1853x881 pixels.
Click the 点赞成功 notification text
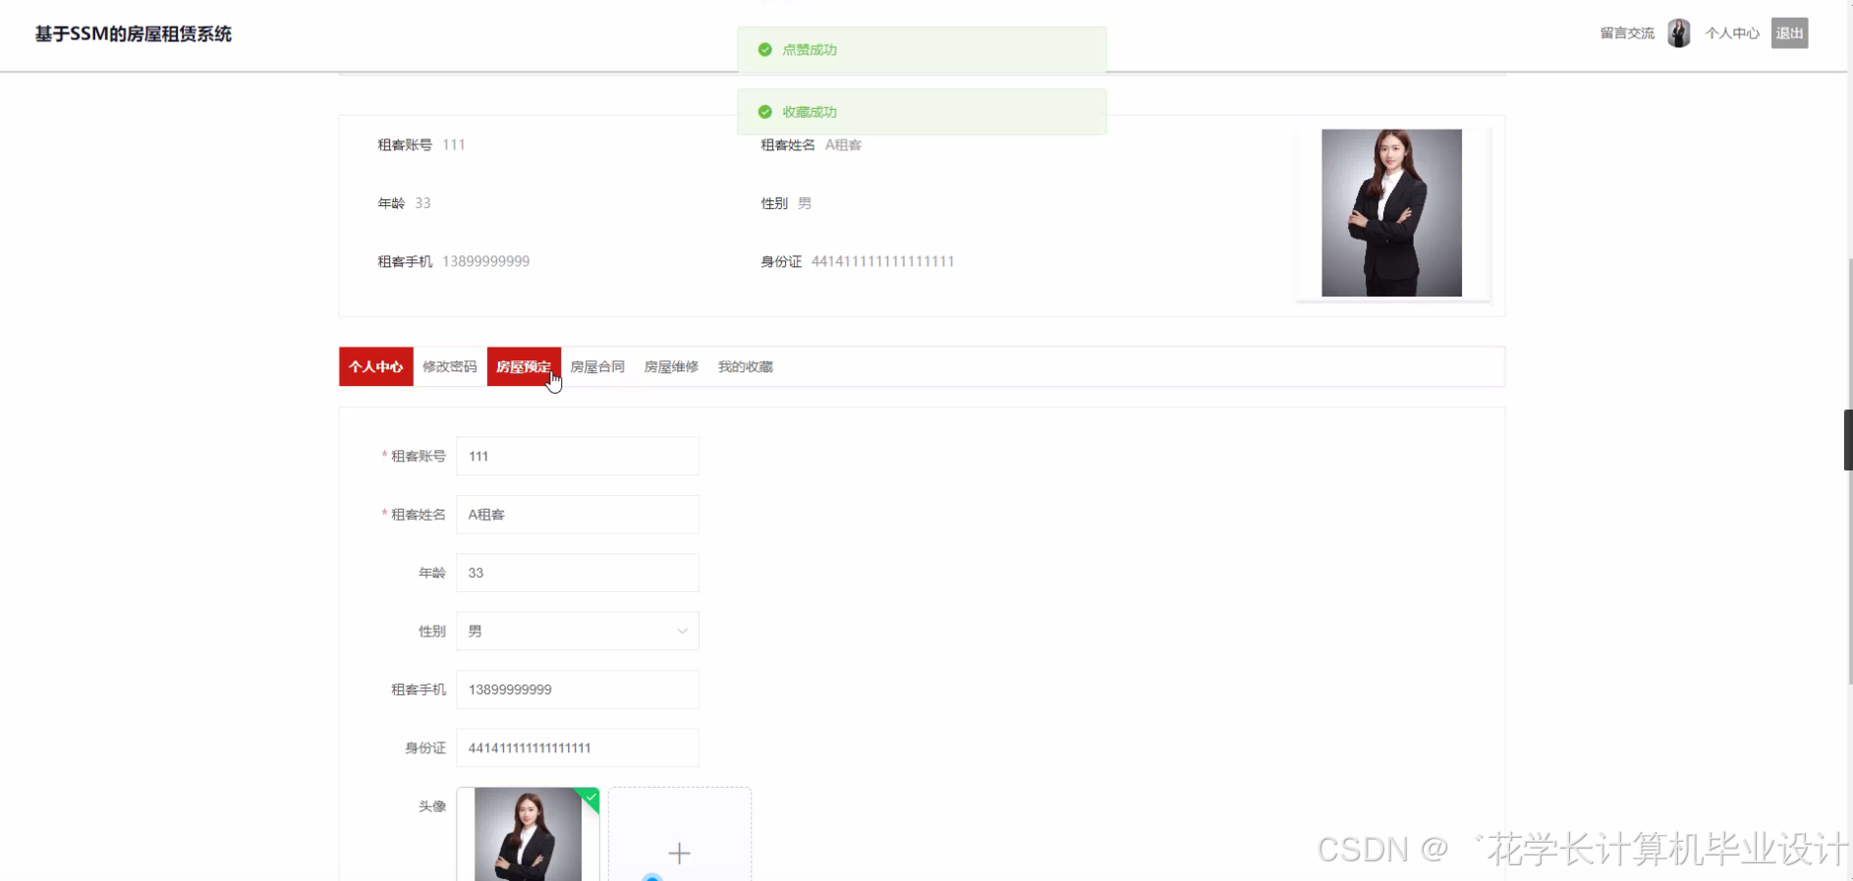(x=810, y=49)
